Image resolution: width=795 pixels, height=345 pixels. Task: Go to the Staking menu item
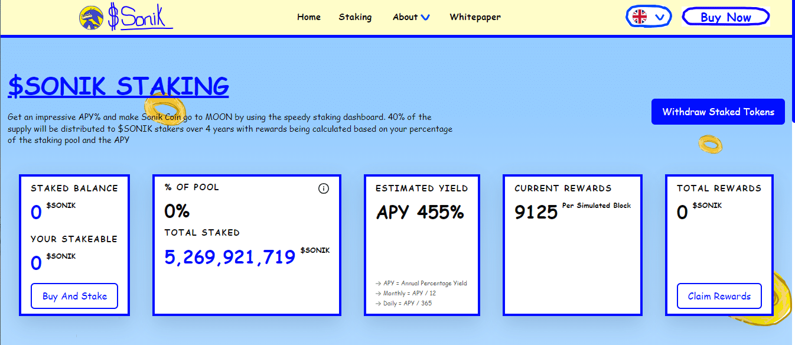click(x=355, y=17)
